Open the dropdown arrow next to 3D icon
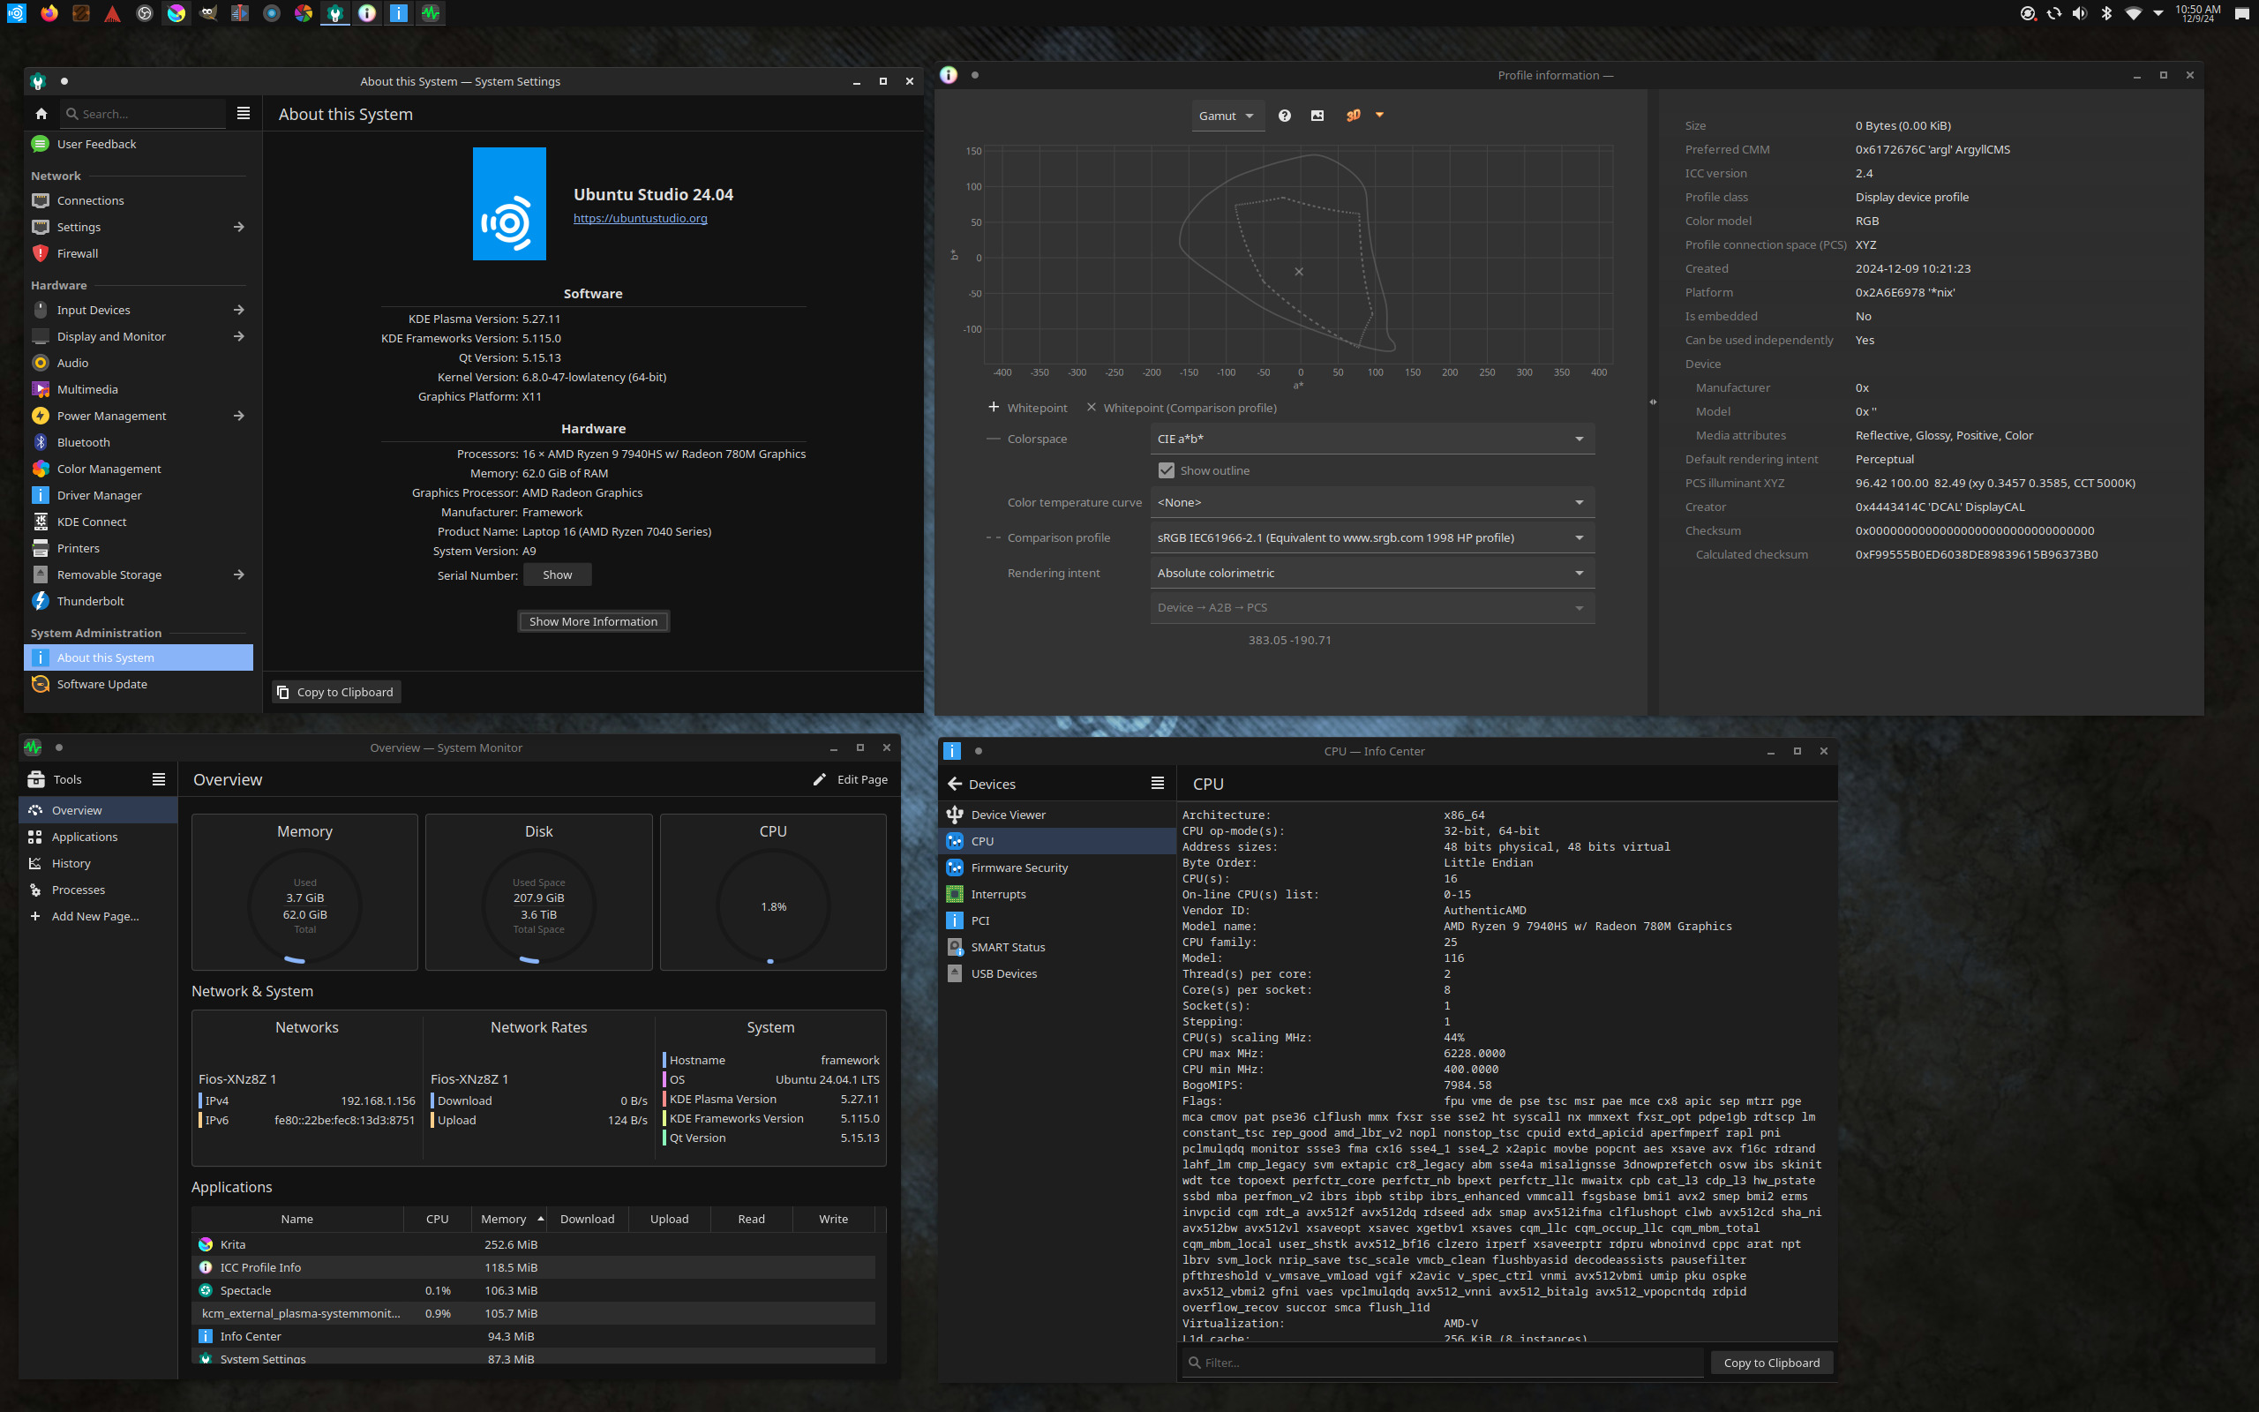The image size is (2259, 1412). [1380, 115]
